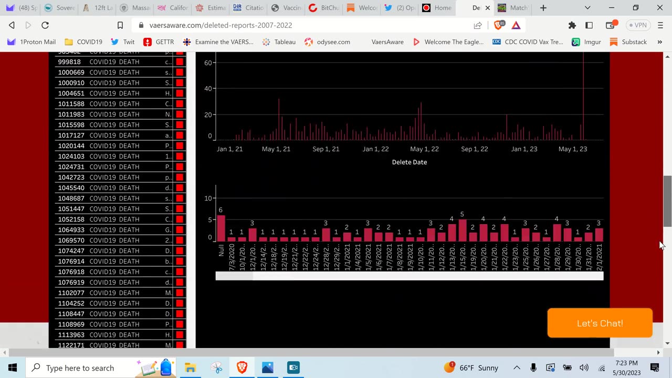
Task: Open the Let's Chat widget
Action: click(x=600, y=323)
